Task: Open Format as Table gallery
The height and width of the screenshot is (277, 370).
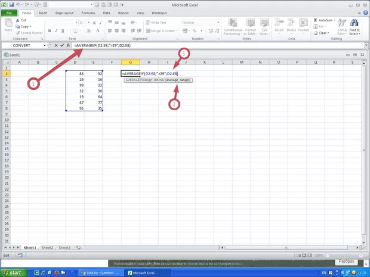Action: (251, 27)
